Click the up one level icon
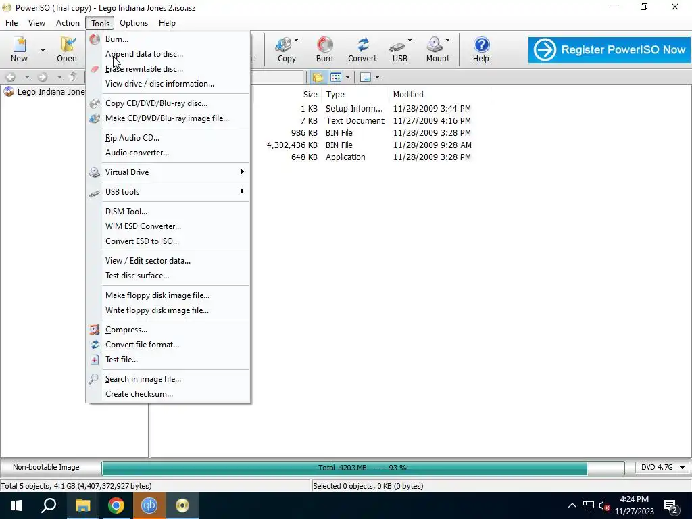This screenshot has height=519, width=692. pyautogui.click(x=74, y=77)
